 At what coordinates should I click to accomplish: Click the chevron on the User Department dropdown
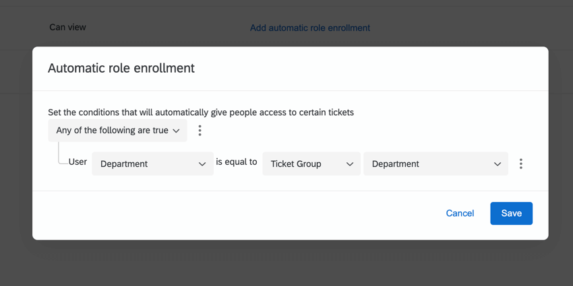coord(202,164)
